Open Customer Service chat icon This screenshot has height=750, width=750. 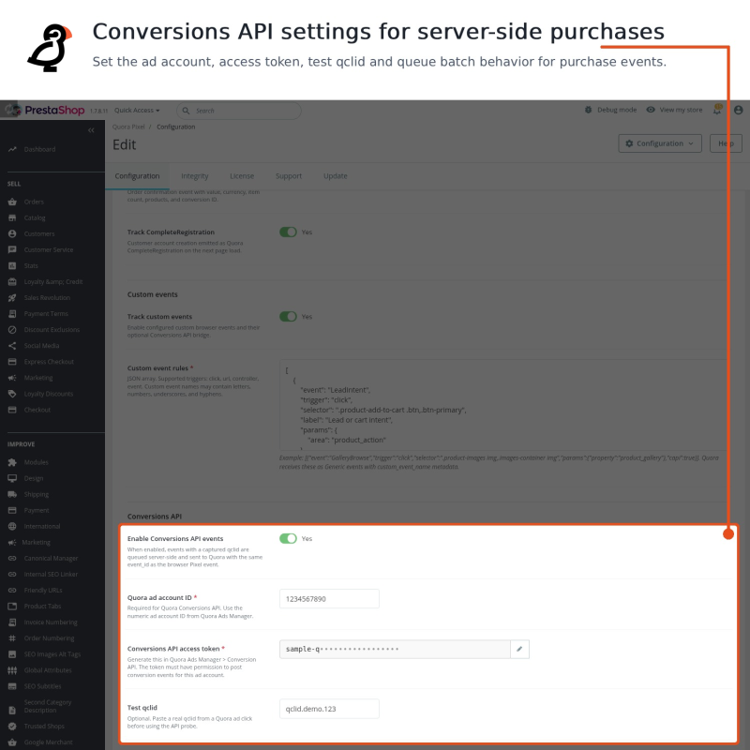click(12, 249)
